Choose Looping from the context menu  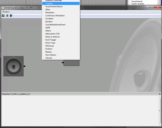coord(61,3)
